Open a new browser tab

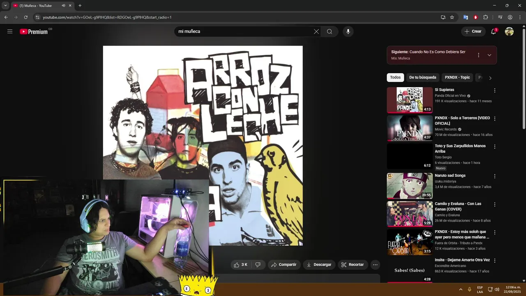(80, 5)
